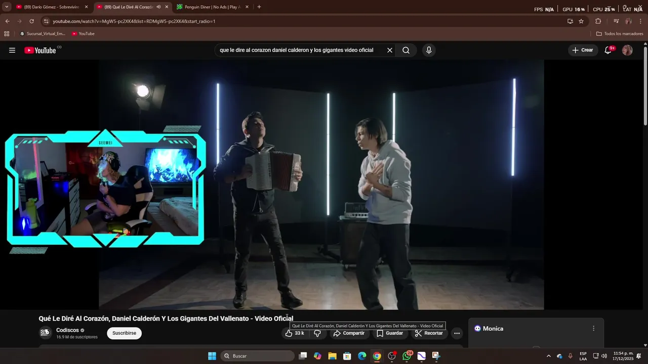Open clock and date 11:54 p. m.
Viewport: 648px width, 364px height.
(x=623, y=356)
